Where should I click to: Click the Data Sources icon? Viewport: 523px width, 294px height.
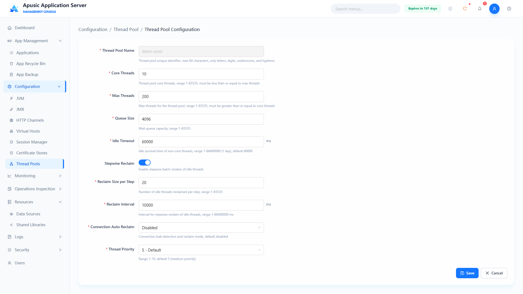click(x=11, y=214)
